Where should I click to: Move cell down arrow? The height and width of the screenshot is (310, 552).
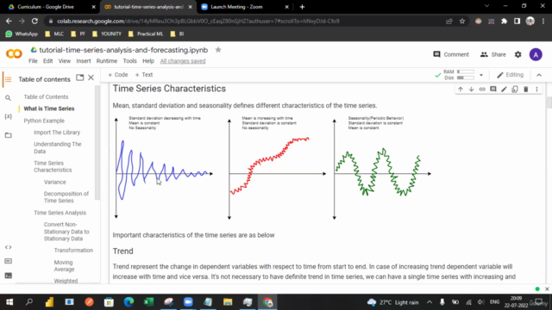point(472,90)
